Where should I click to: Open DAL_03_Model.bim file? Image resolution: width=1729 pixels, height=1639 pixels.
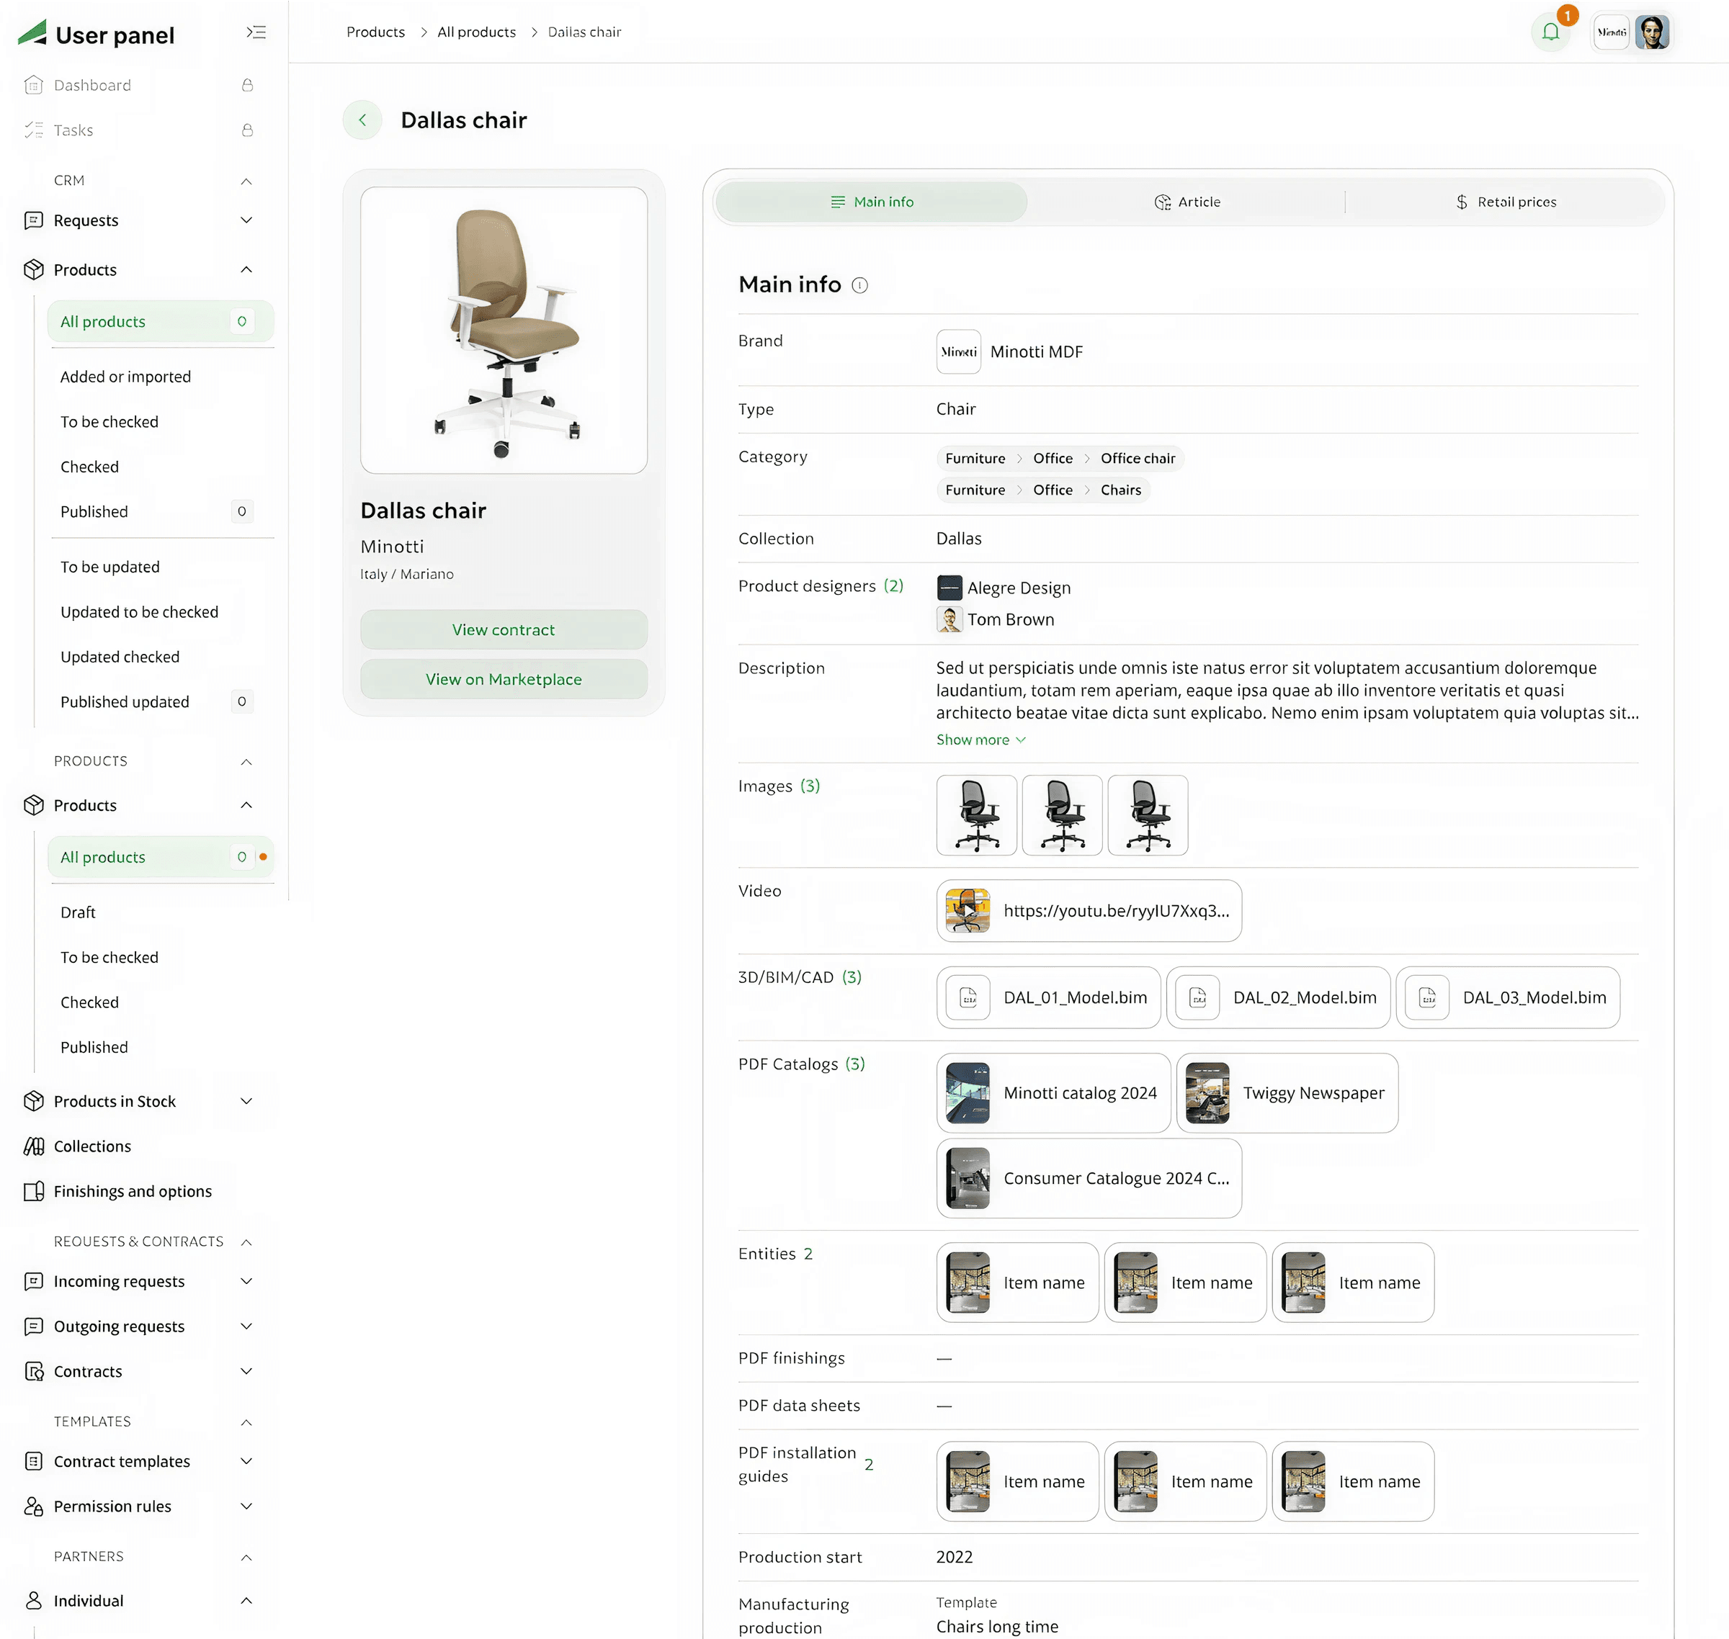pos(1508,997)
